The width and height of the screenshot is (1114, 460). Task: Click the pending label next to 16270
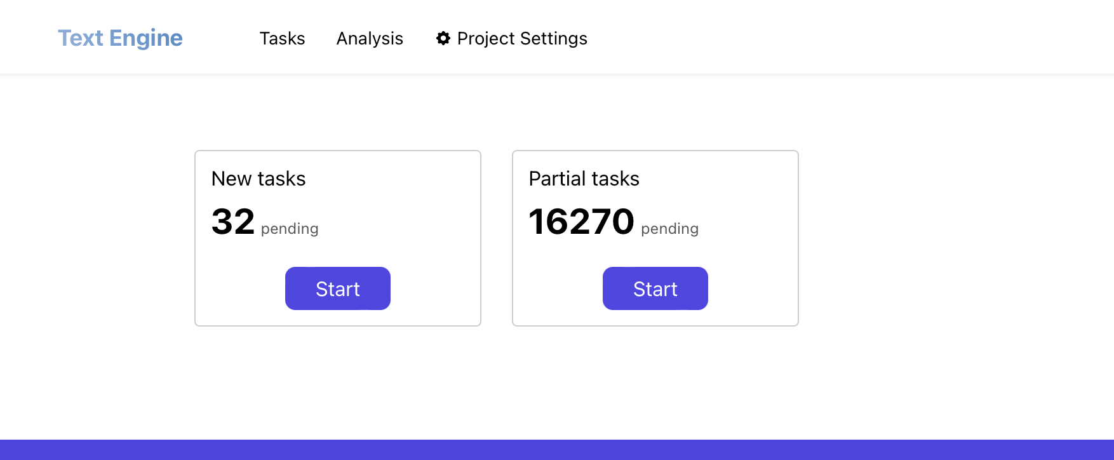click(669, 229)
